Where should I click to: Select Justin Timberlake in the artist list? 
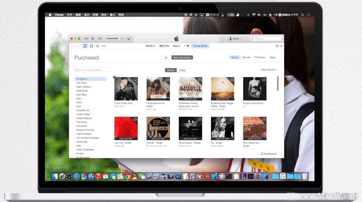[x=85, y=149]
